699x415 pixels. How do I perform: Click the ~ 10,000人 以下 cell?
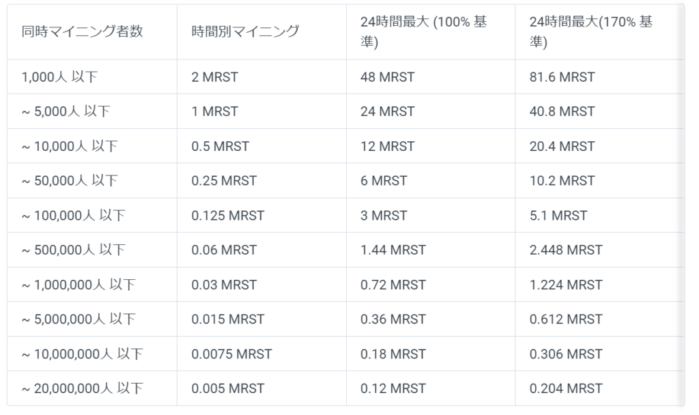(70, 146)
